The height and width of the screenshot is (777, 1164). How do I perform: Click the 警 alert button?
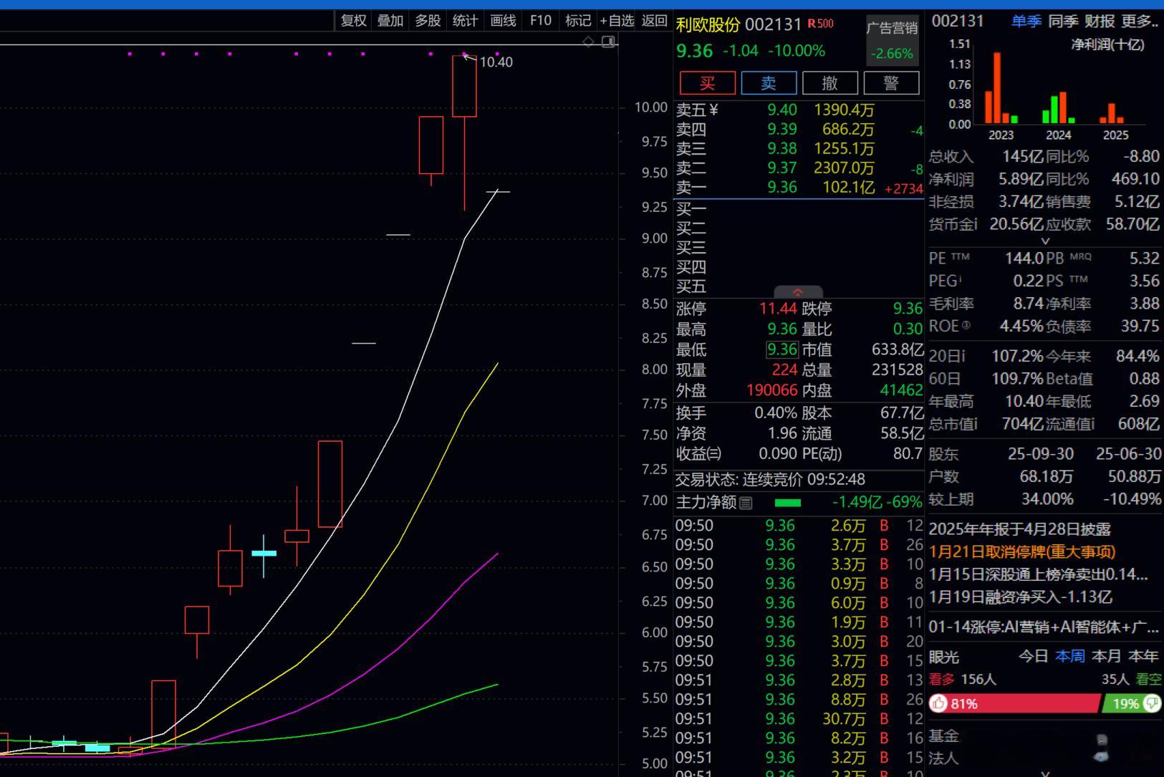892,83
